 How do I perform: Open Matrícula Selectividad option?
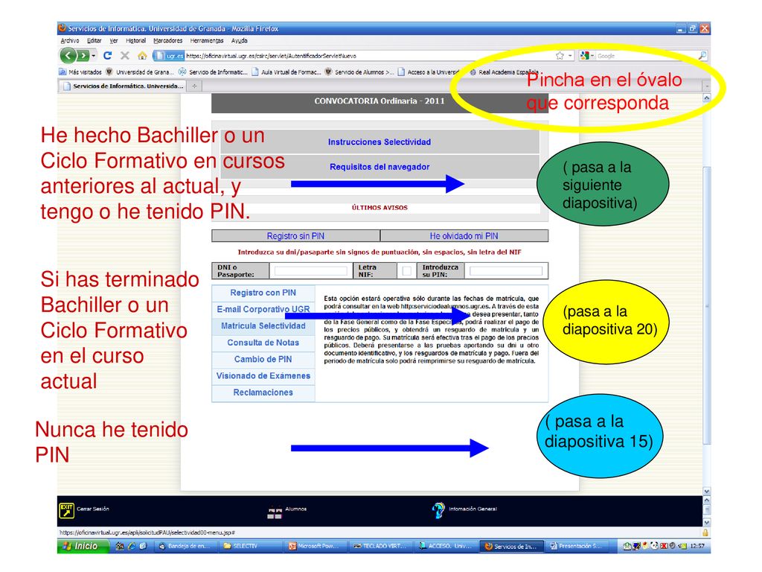(263, 326)
